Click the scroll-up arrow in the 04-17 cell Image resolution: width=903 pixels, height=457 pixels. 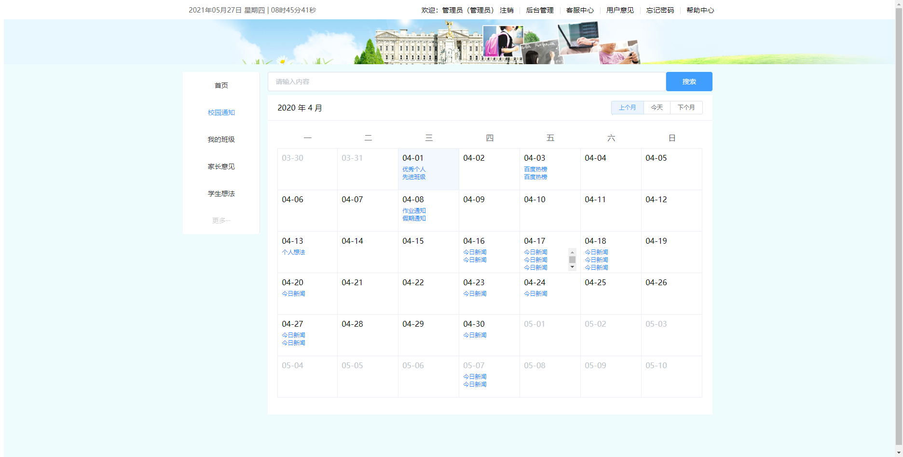572,252
